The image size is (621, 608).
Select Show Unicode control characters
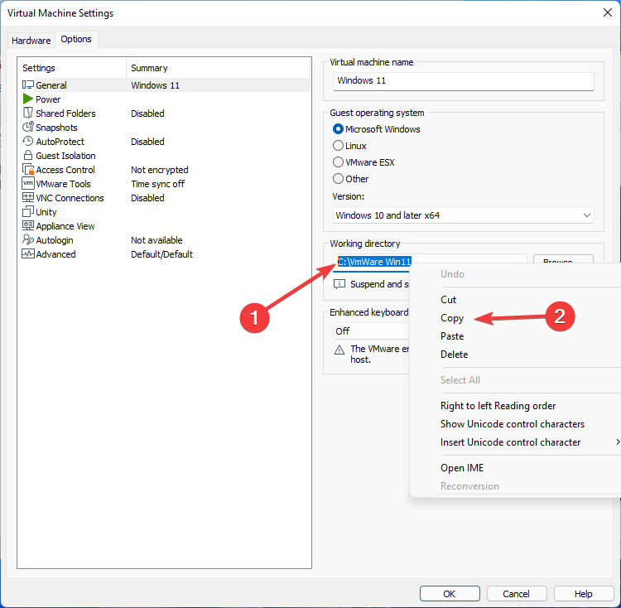tap(513, 424)
